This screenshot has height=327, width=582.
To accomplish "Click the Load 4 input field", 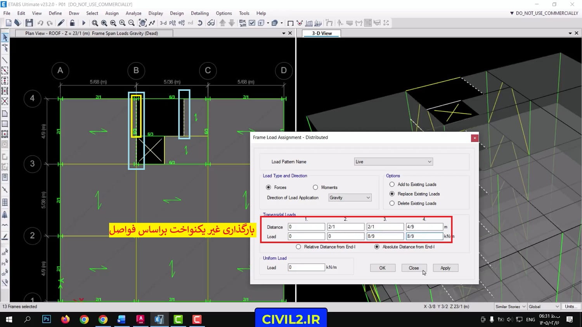I will [x=424, y=236].
